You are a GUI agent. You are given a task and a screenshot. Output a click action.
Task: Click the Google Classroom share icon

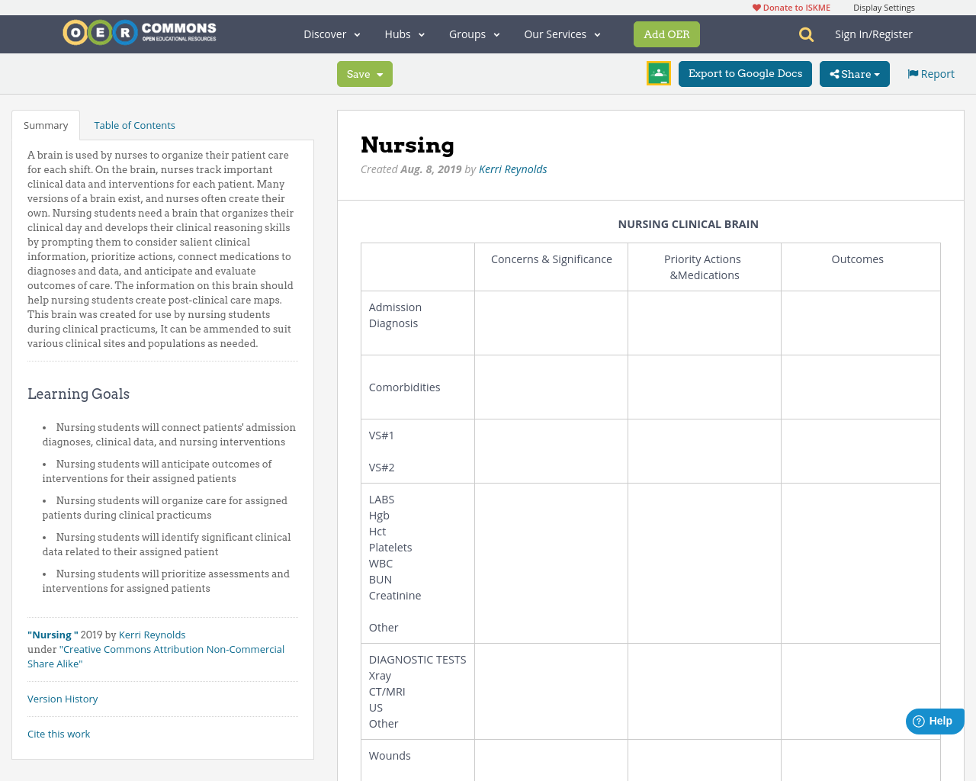[657, 73]
